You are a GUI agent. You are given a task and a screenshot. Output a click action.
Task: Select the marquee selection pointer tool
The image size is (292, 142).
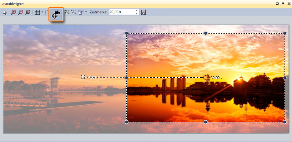pyautogui.click(x=4, y=12)
